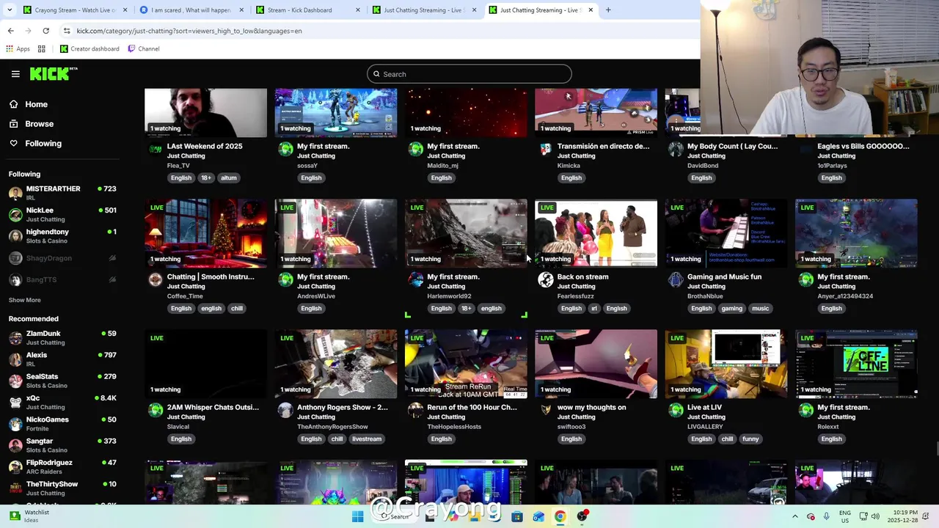
Task: Open the tab groups grid icon in bookmarks bar
Action: 42,49
